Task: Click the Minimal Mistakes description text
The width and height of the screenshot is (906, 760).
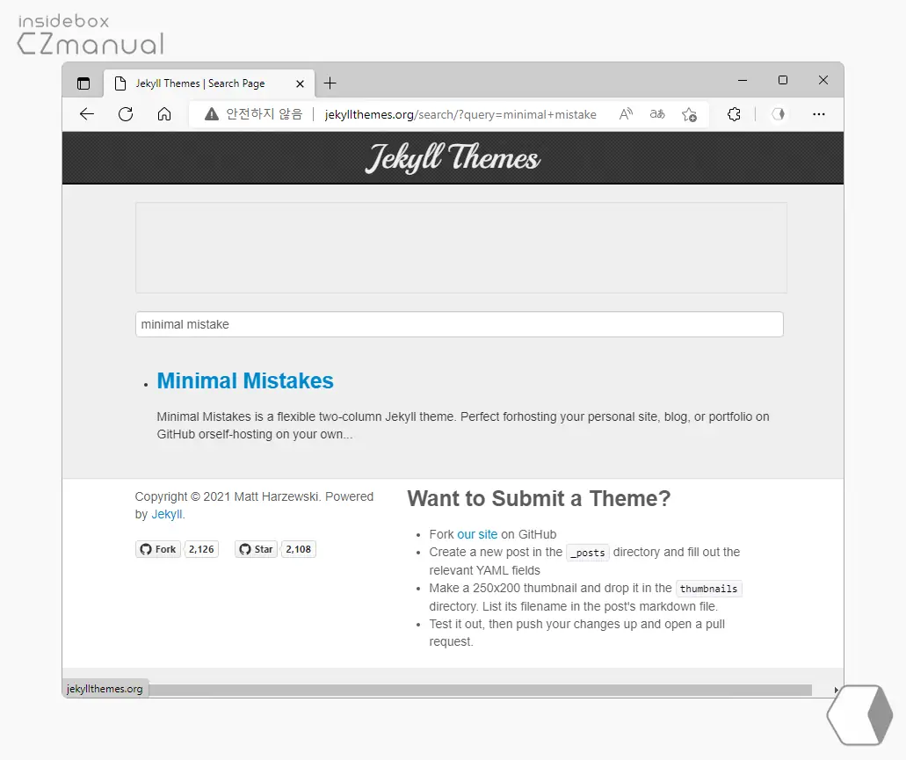Action: [x=463, y=425]
